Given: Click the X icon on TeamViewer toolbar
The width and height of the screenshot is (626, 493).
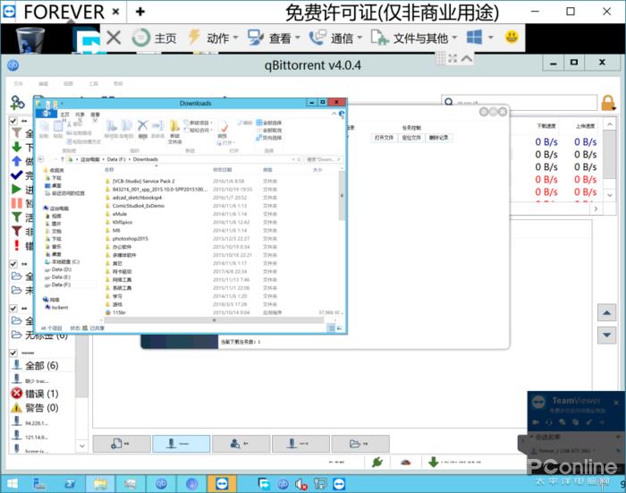Looking at the screenshot, I should coord(114,38).
